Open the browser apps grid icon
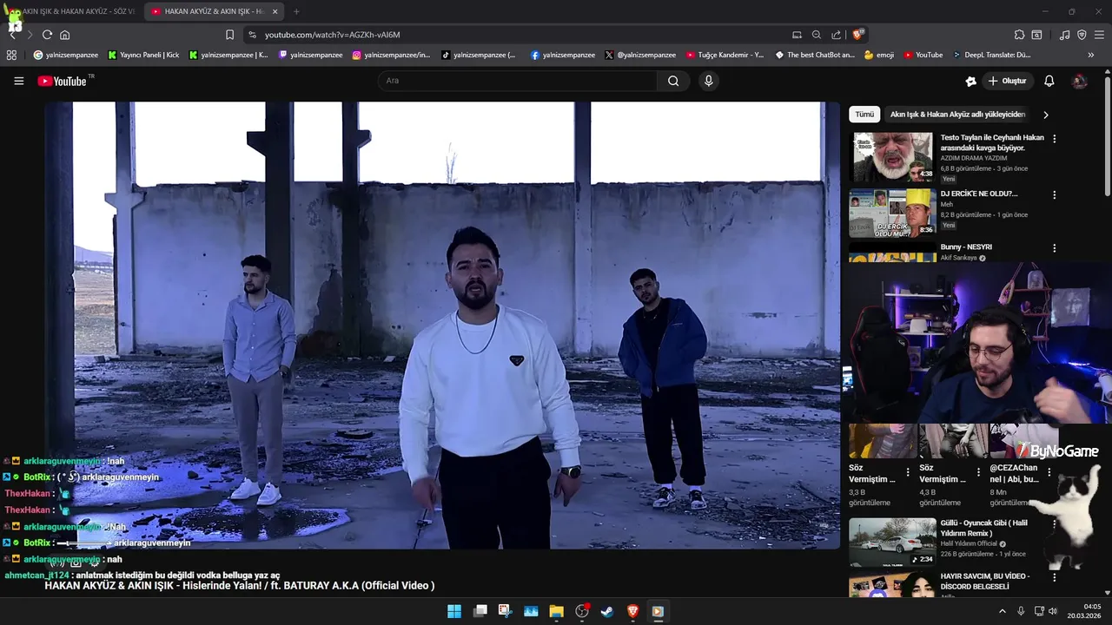The width and height of the screenshot is (1112, 625). click(11, 55)
